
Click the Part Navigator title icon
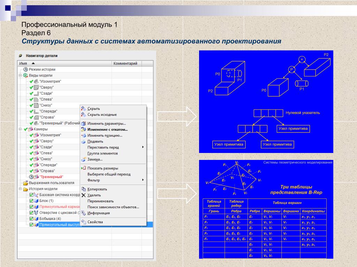click(21, 56)
